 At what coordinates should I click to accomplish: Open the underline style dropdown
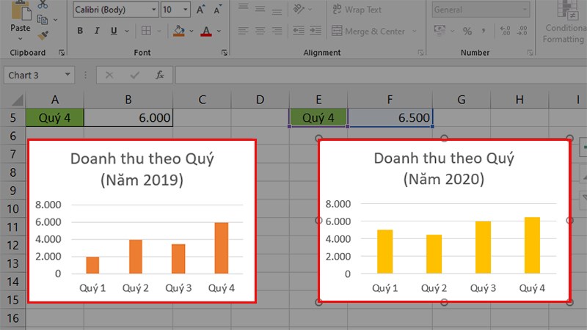click(x=127, y=31)
